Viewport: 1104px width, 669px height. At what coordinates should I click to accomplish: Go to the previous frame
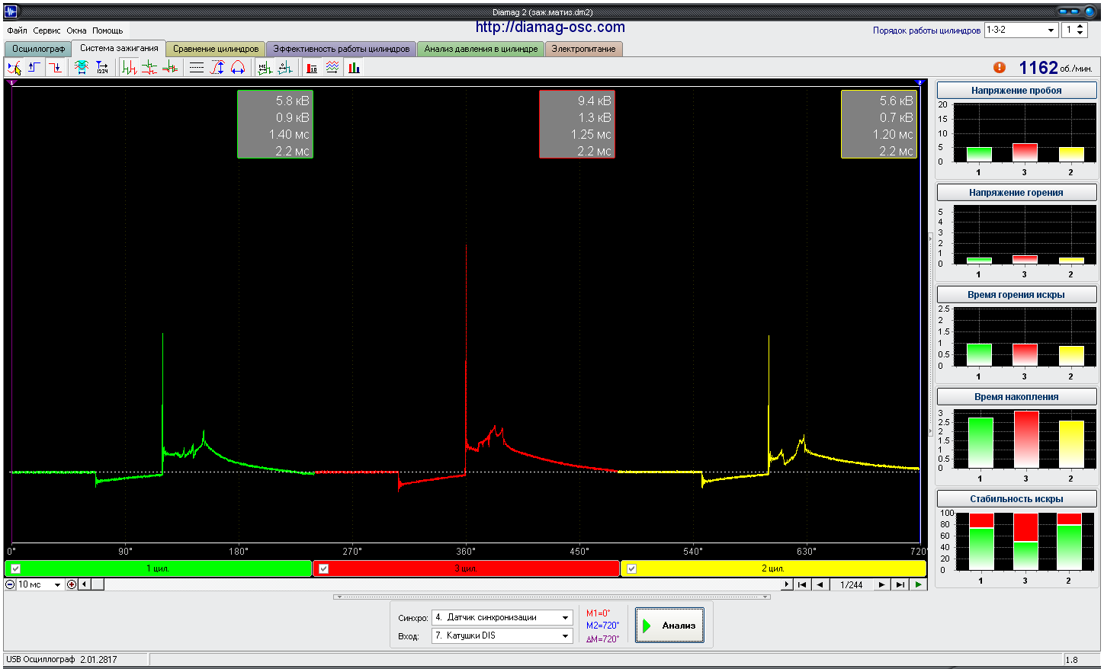click(820, 584)
